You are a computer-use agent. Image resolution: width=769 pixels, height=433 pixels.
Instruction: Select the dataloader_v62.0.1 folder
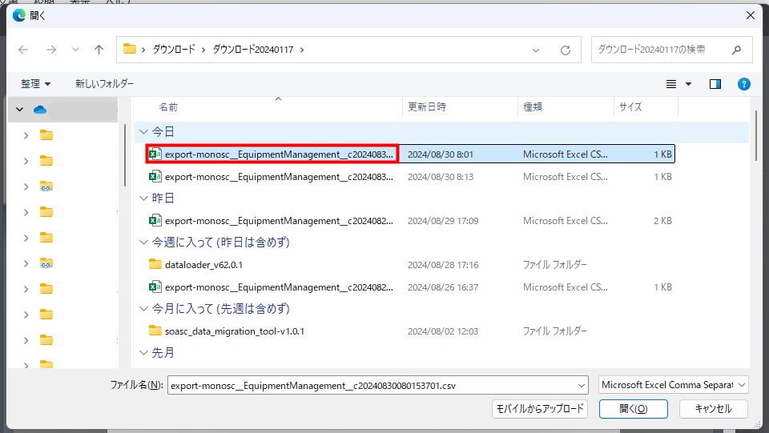(x=203, y=264)
